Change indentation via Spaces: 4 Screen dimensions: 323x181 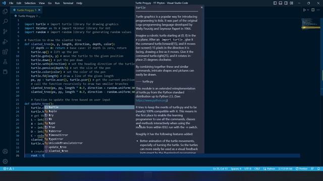pos(236,169)
